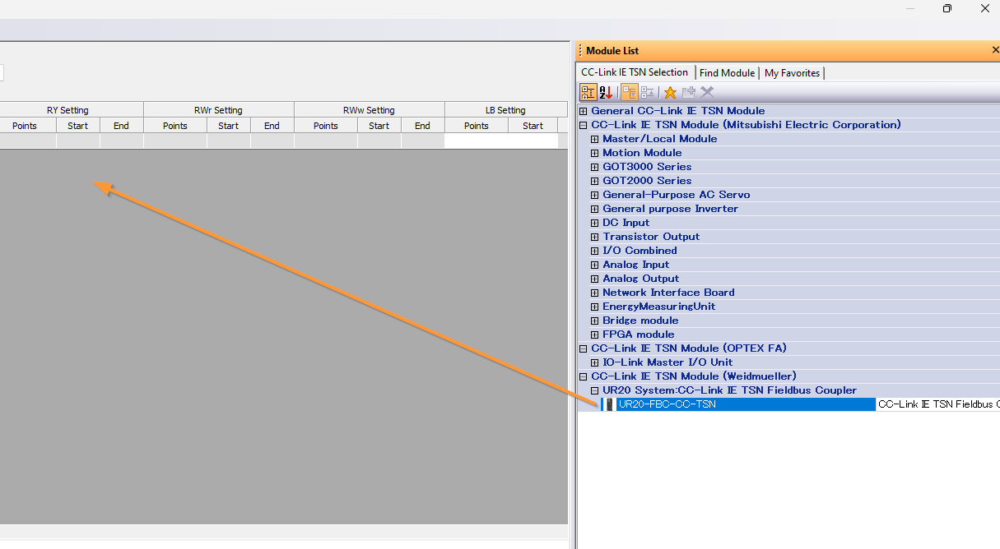Open the My Favorites tab

pyautogui.click(x=792, y=73)
